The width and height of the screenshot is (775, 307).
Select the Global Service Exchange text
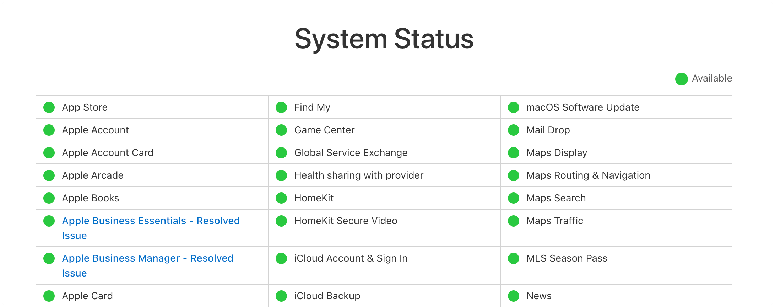(x=351, y=153)
